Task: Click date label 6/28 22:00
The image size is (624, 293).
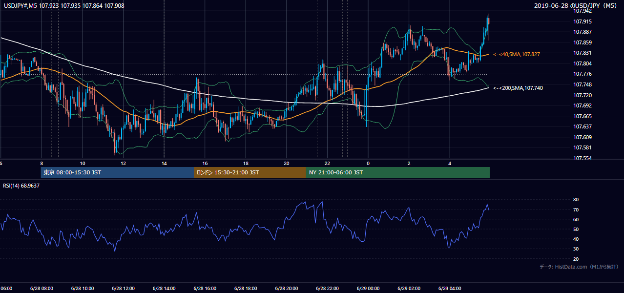Action: [327, 288]
